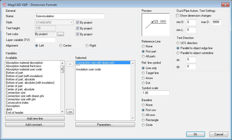The height and width of the screenshot is (140, 232).
Task: Select Absorption material thickness in Available
Action: click(x=23, y=66)
